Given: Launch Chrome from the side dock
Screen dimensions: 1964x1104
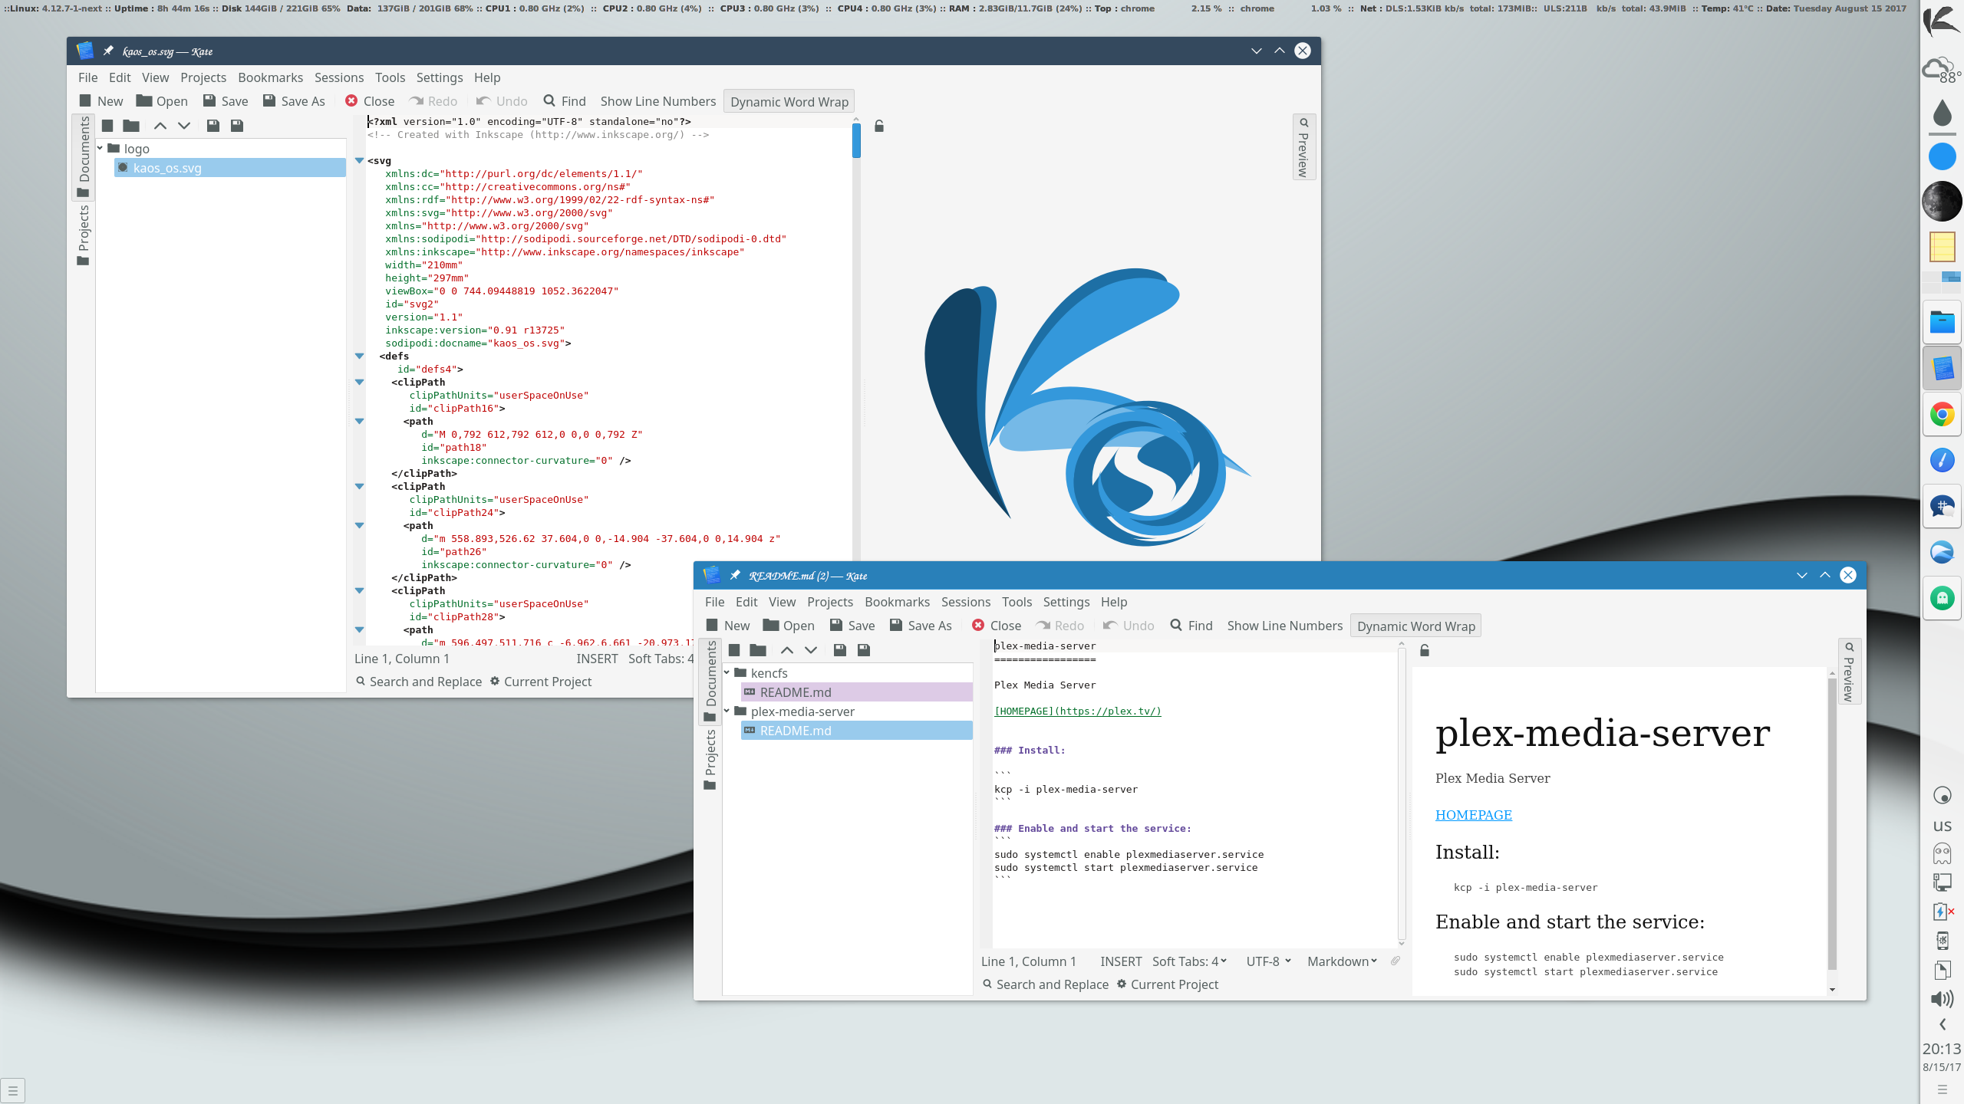Looking at the screenshot, I should [1942, 415].
